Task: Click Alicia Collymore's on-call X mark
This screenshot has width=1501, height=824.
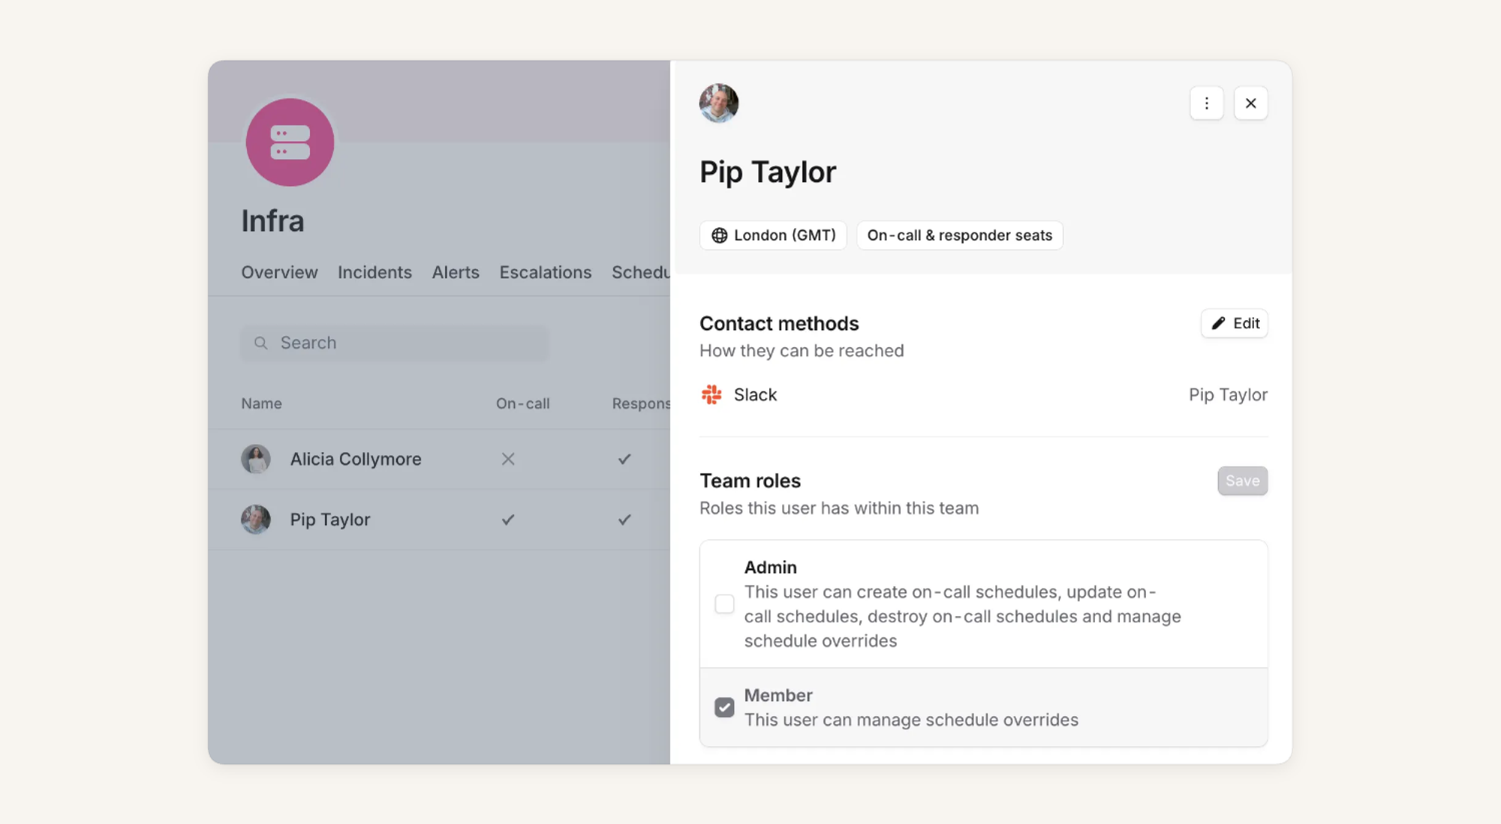Action: [x=508, y=459]
